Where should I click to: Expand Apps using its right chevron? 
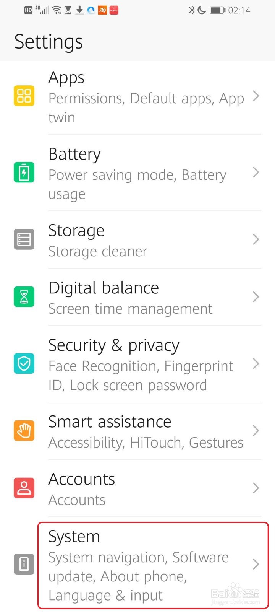pos(256,96)
